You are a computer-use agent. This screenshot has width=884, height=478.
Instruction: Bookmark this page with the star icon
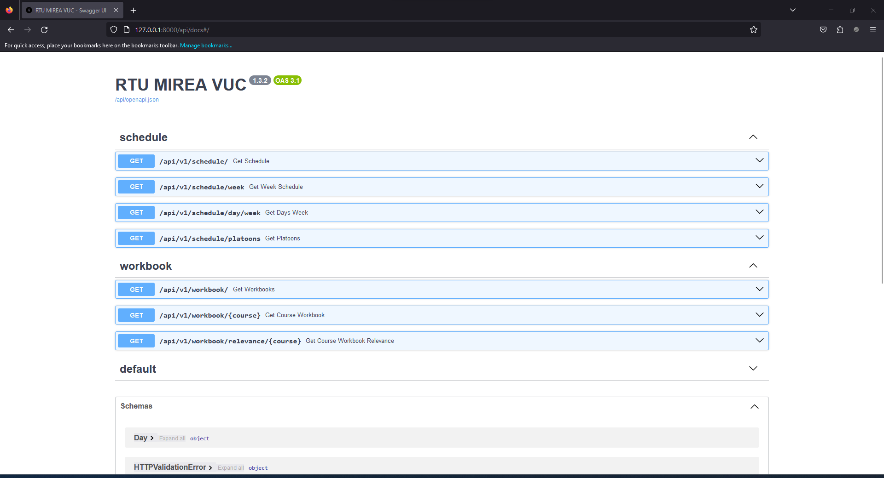pyautogui.click(x=753, y=30)
